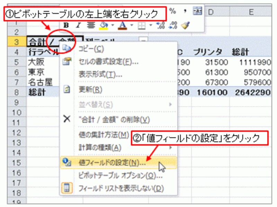Viewport: 277px width, 207px height.
Task: Click cell value 950700
Action: click(x=257, y=72)
